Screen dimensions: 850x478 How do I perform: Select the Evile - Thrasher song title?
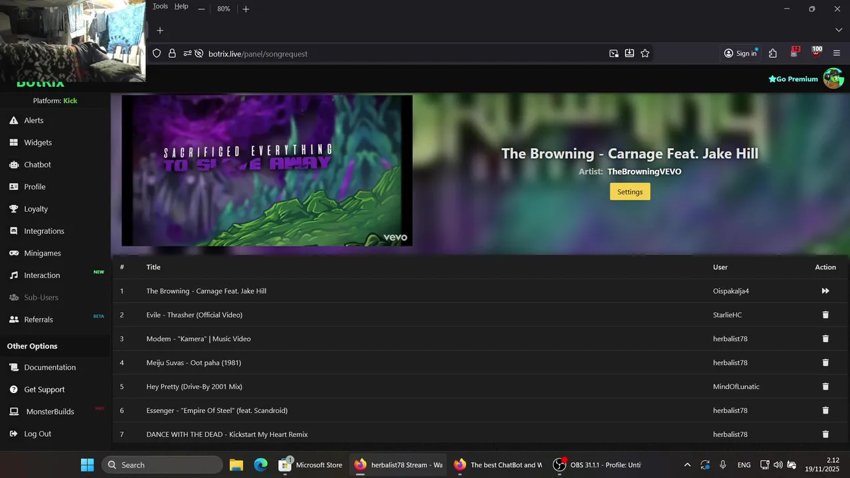point(195,315)
